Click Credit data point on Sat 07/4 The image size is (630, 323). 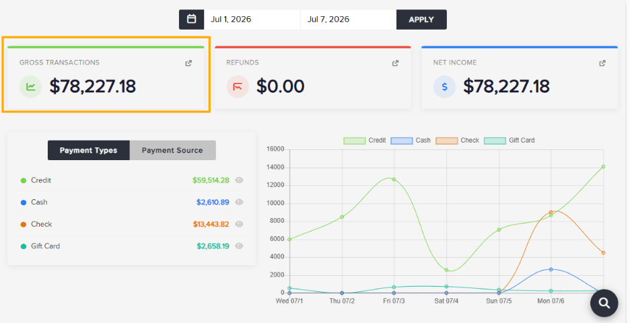click(446, 270)
